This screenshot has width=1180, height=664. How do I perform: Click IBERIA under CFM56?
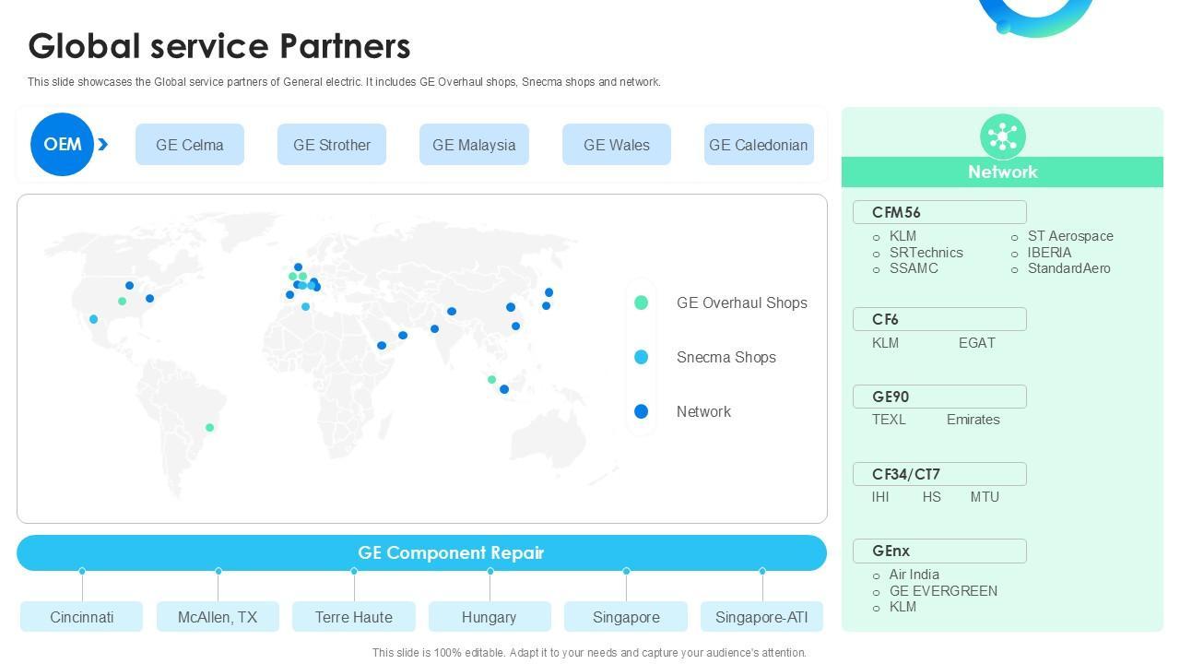1050,253
